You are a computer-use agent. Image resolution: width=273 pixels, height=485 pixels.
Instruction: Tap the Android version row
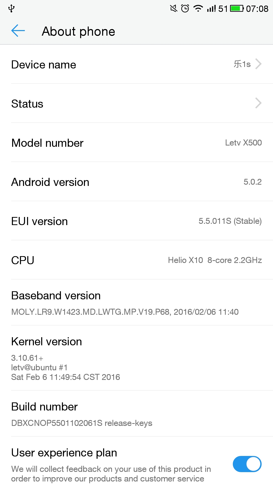point(136,182)
